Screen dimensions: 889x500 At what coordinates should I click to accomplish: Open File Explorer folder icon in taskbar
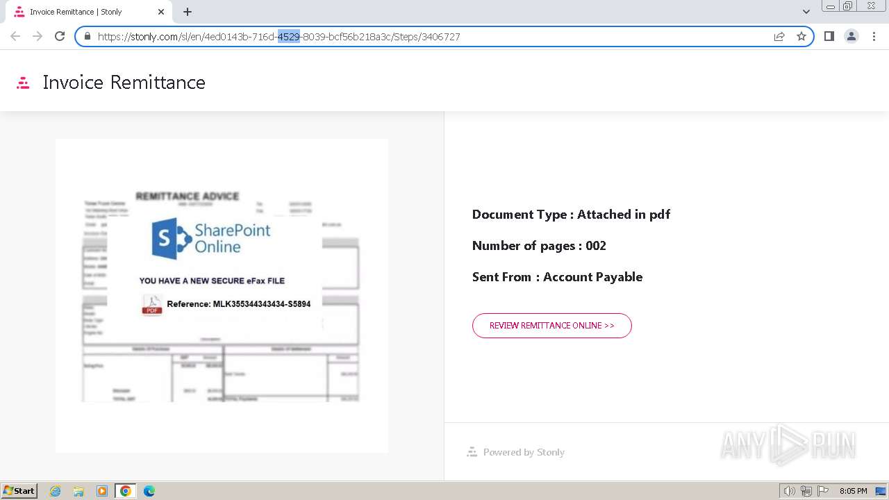78,491
